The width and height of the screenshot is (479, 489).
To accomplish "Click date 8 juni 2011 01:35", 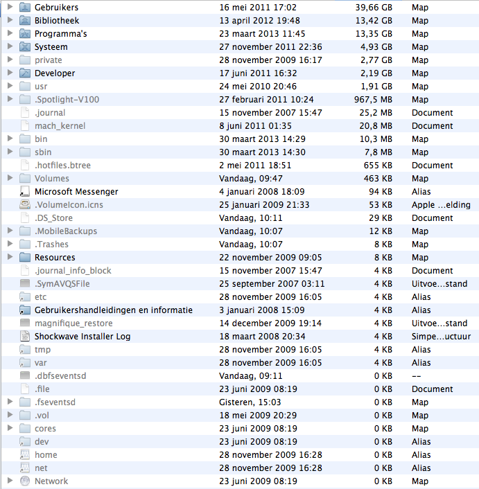I will [255, 125].
